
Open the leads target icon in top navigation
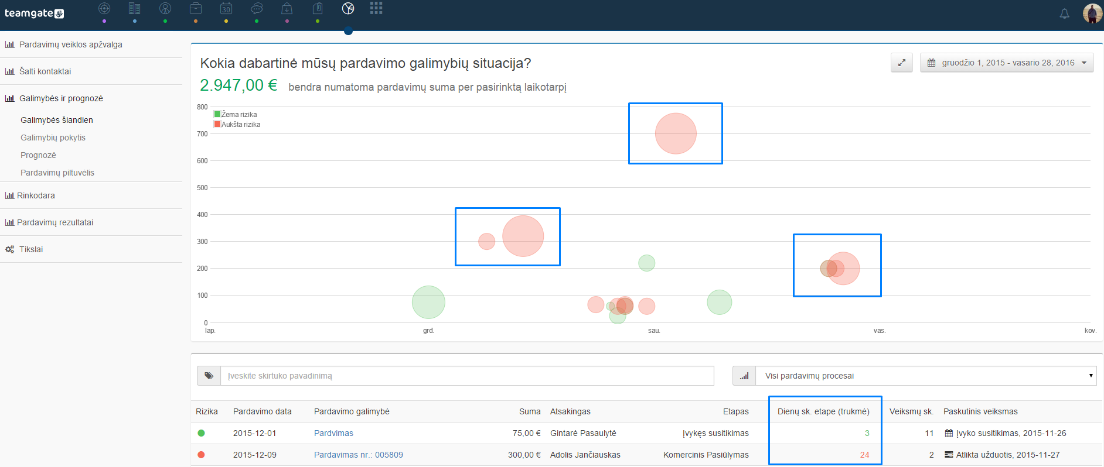pos(104,8)
